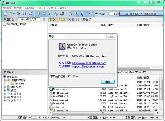Screen dimensions: 165x121
Task: Click the blue gear properties icon
Action: pyautogui.click(x=73, y=20)
